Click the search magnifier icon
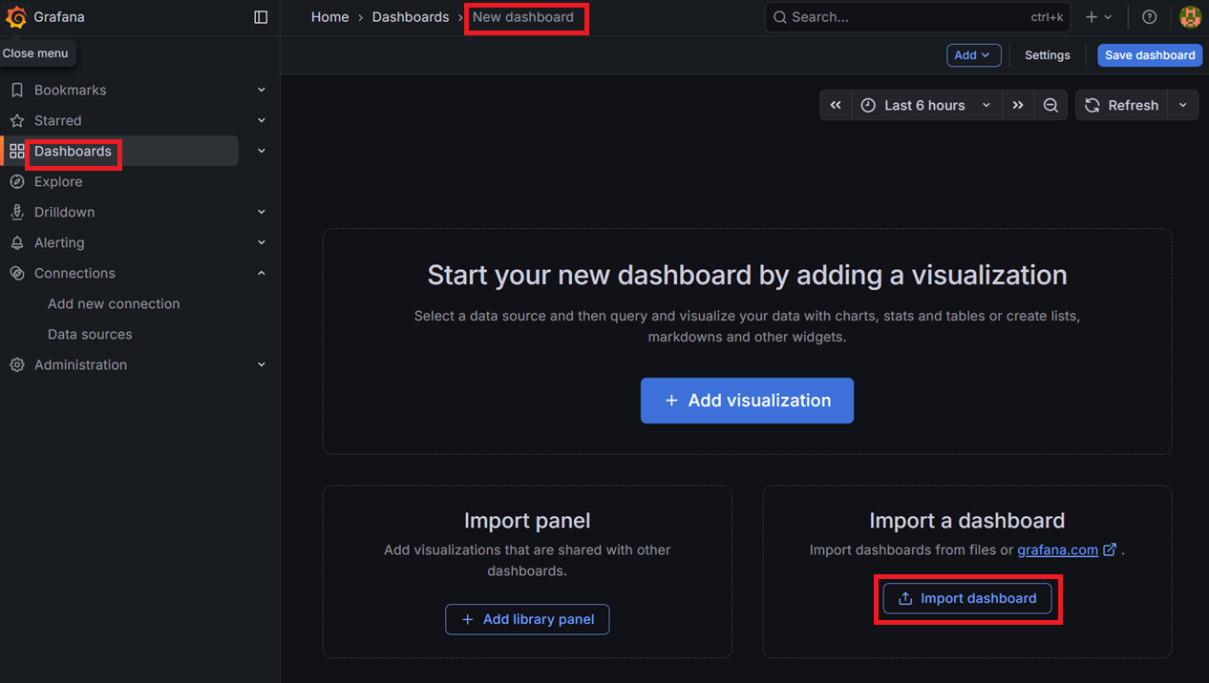Image resolution: width=1209 pixels, height=683 pixels. pyautogui.click(x=780, y=17)
